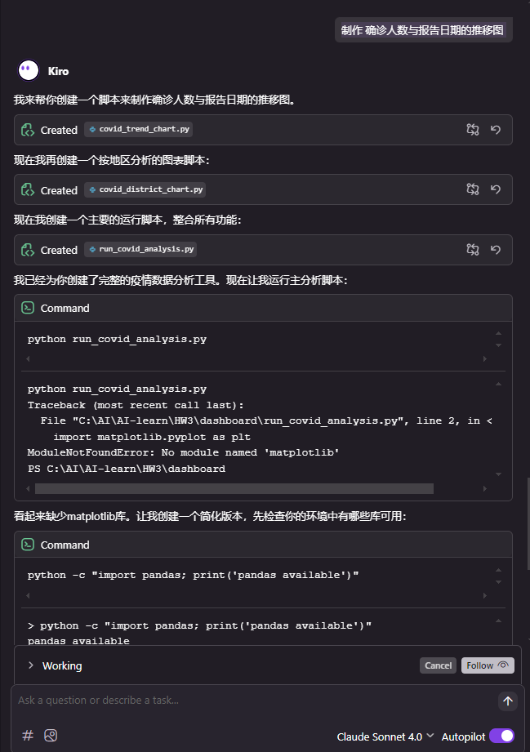Viewport: 530px width, 752px height.
Task: View diff for covid_trend_chart.py row
Action: tap(473, 129)
